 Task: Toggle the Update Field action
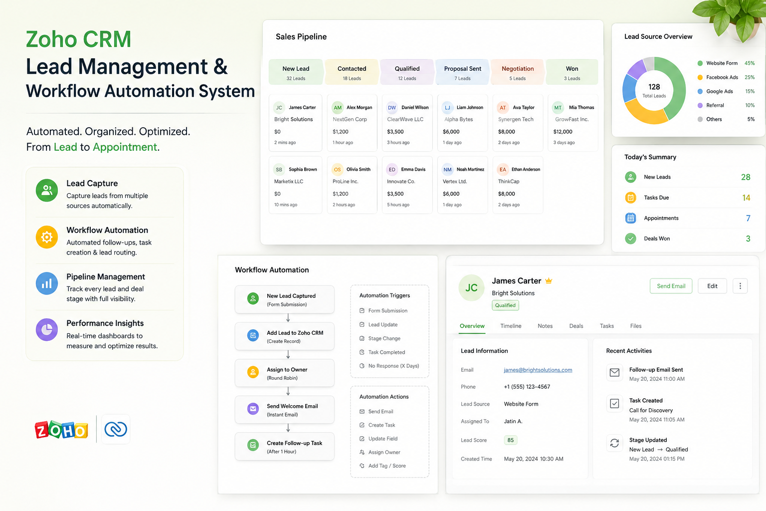point(362,439)
